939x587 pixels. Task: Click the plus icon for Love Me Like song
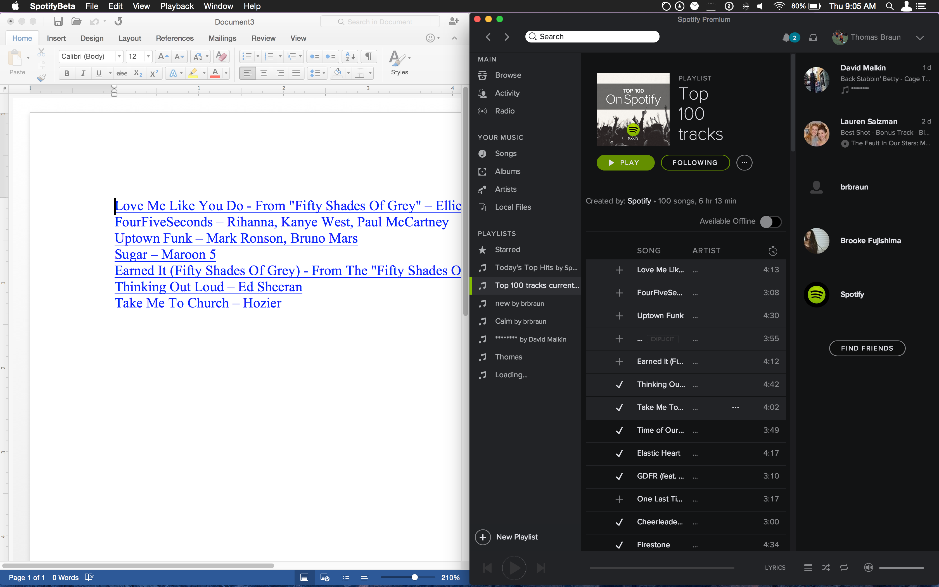[619, 270]
